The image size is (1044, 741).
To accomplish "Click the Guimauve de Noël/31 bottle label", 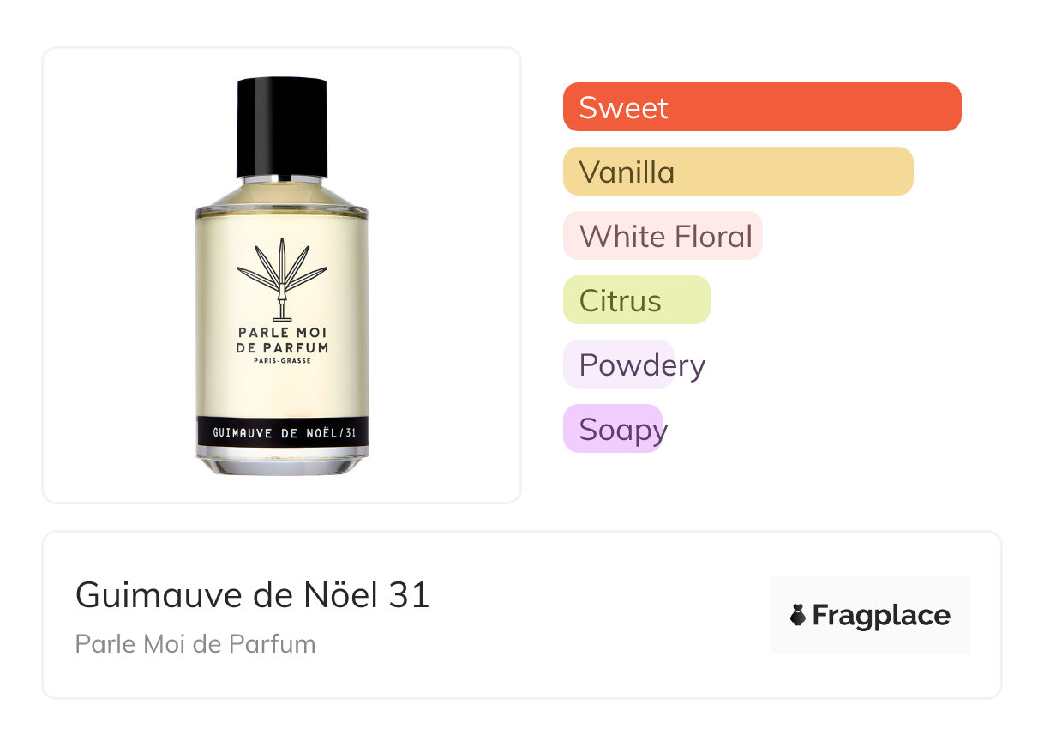I will [x=282, y=434].
